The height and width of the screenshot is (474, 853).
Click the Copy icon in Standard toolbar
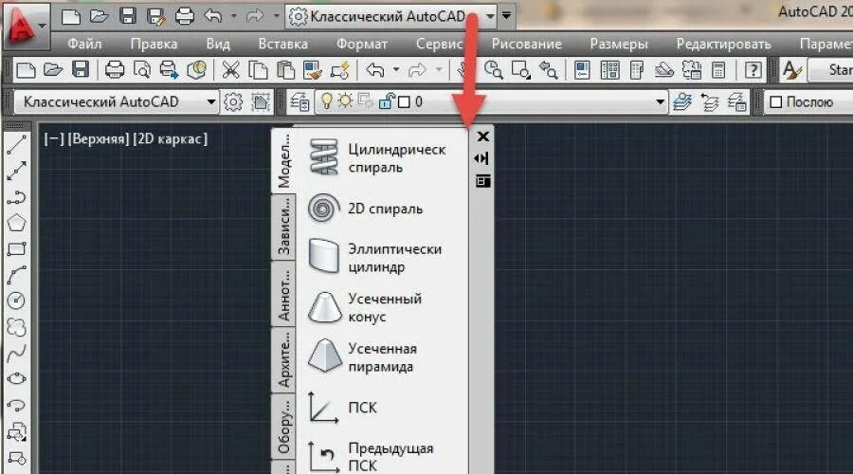[257, 69]
